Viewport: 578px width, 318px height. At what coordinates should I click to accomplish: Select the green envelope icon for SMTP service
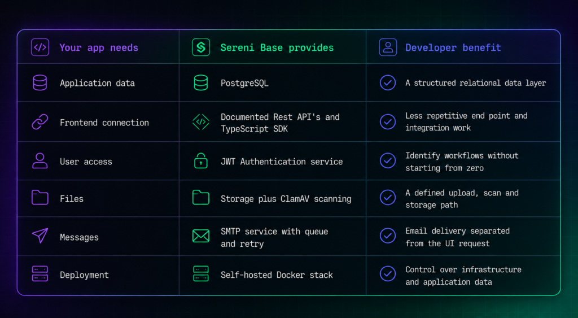tap(201, 236)
